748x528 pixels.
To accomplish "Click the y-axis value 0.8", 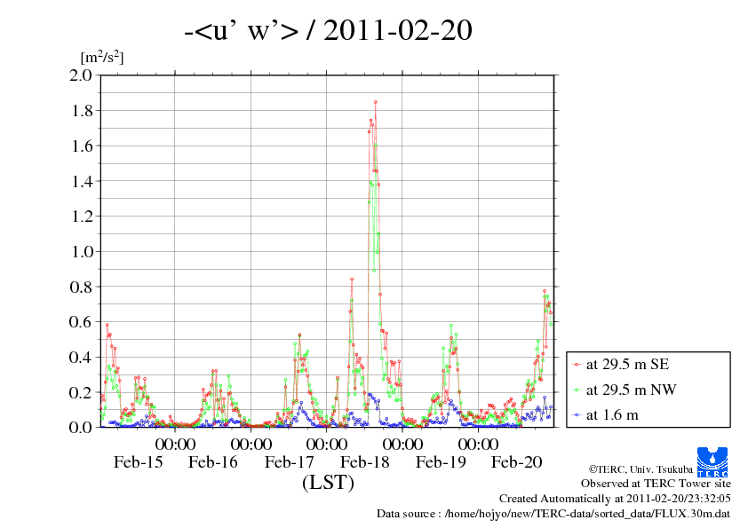I will (x=81, y=287).
